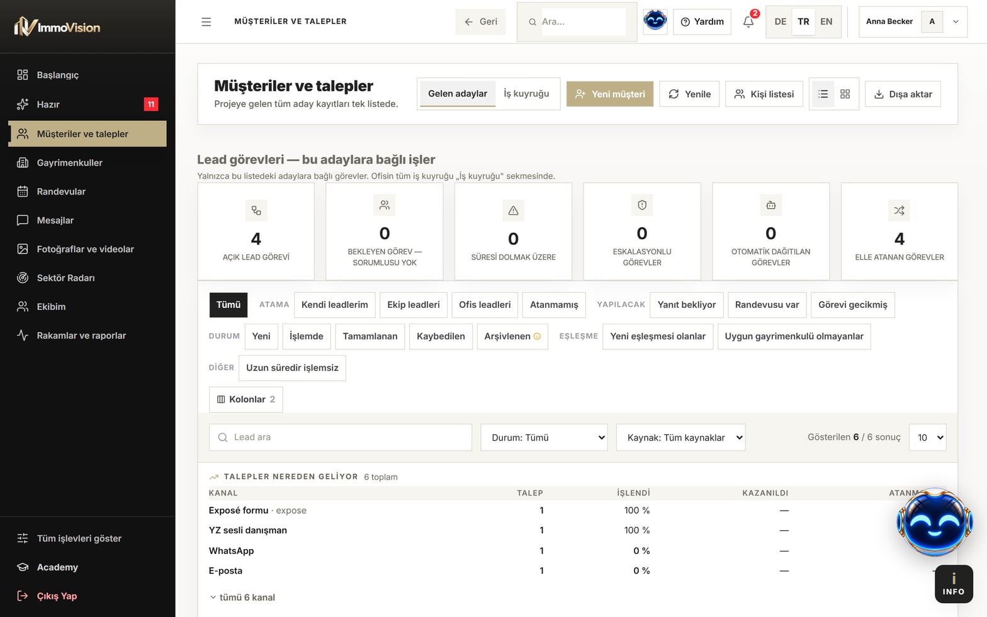Click the Yeni müşteri button

610,94
